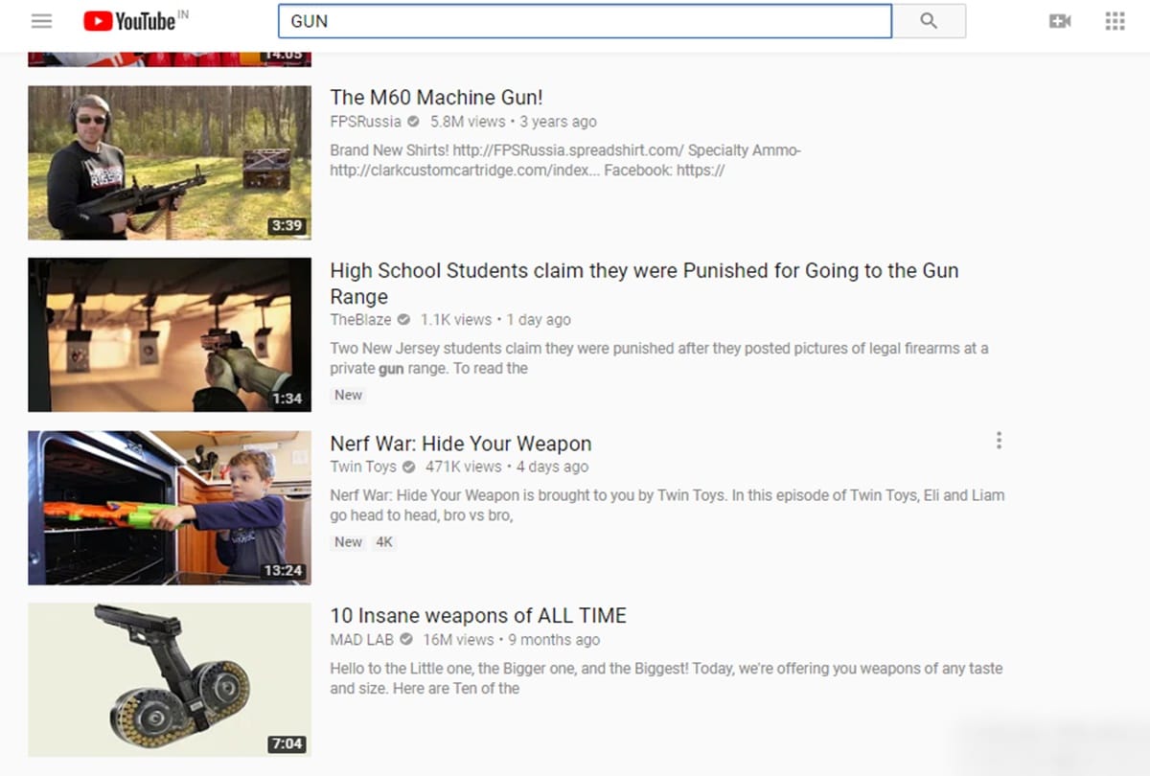The width and height of the screenshot is (1150, 776).
Task: Click the 13:24 duration badge
Action: pos(283,571)
